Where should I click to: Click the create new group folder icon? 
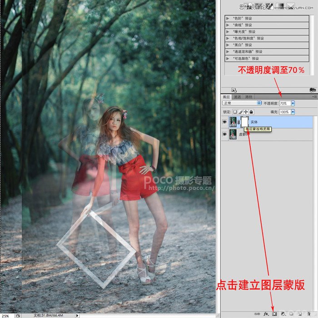292,314
